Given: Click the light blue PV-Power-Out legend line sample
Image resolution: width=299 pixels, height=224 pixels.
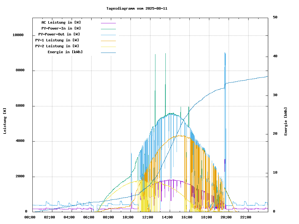Looking at the screenshot, I should click(x=108, y=35).
